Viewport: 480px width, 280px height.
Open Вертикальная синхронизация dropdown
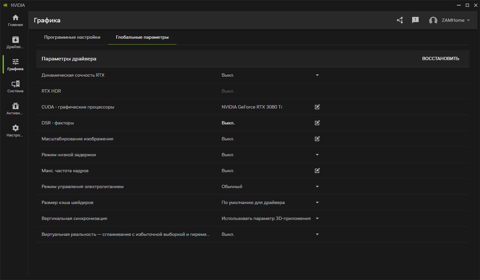pos(317,218)
